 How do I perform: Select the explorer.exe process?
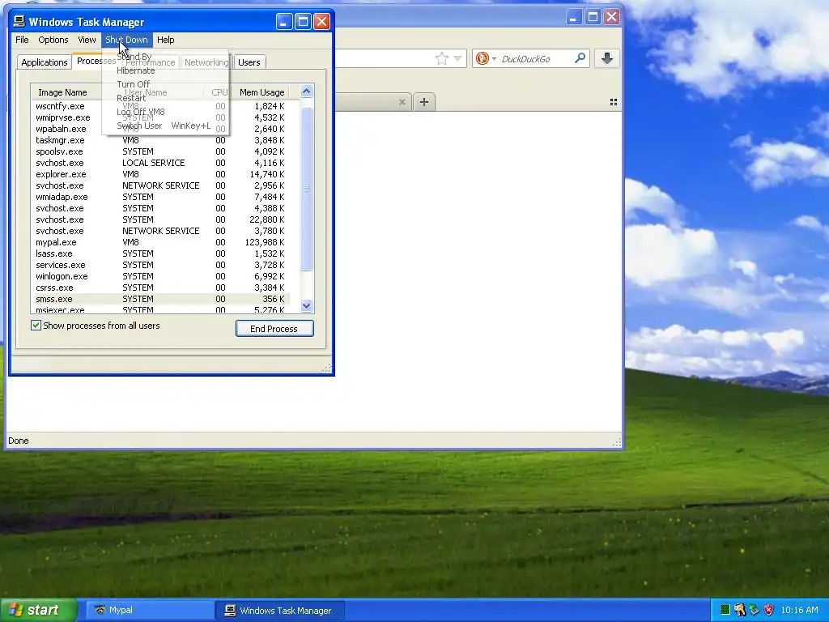point(161,174)
